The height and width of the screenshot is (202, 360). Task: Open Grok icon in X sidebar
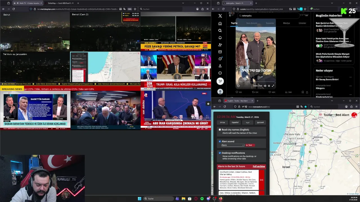[220, 59]
